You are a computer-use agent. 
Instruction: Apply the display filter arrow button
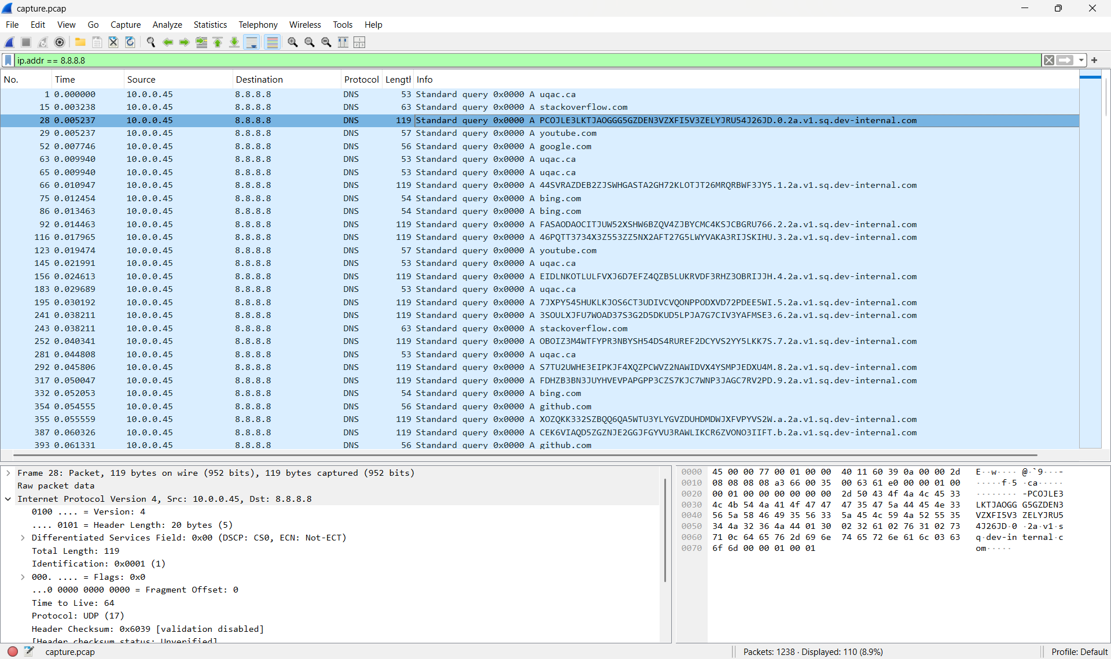(x=1065, y=60)
